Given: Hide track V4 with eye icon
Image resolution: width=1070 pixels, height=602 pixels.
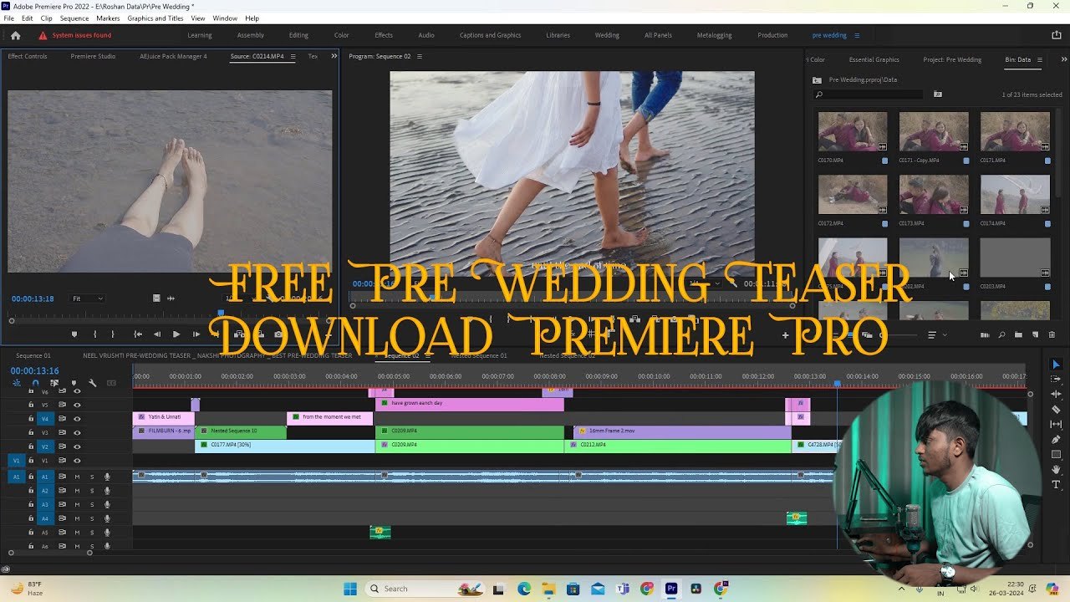Looking at the screenshot, I should (77, 419).
